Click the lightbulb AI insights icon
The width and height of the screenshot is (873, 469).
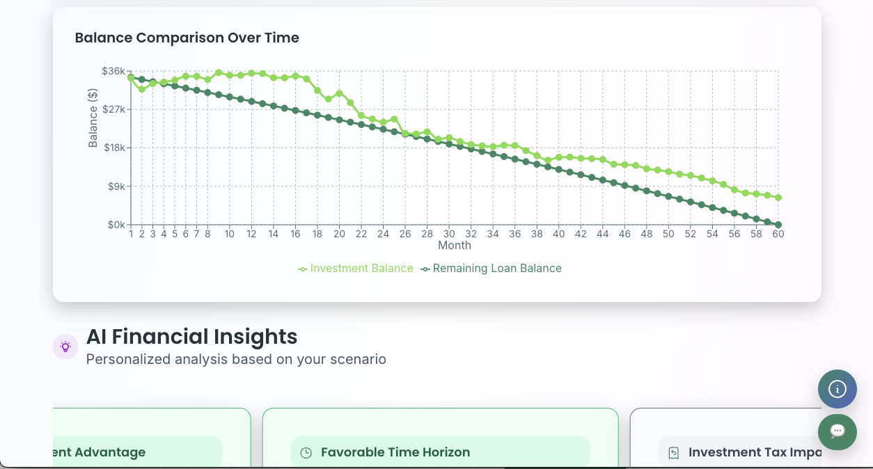(65, 347)
